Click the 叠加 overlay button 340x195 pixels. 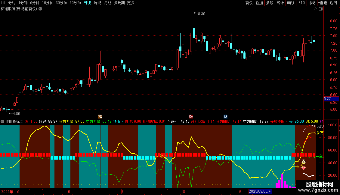tap(259, 3)
